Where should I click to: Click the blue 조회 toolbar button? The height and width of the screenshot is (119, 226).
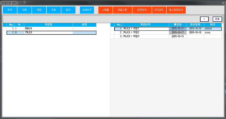point(54,10)
